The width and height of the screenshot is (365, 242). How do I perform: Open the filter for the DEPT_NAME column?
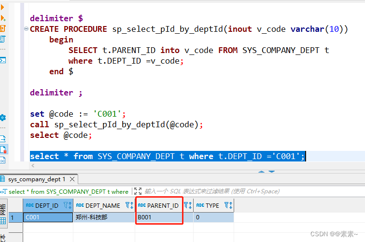pos(127,205)
